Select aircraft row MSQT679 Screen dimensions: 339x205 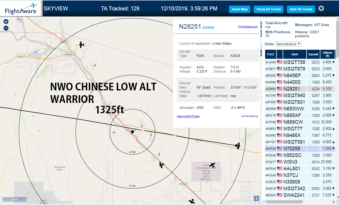300,69
